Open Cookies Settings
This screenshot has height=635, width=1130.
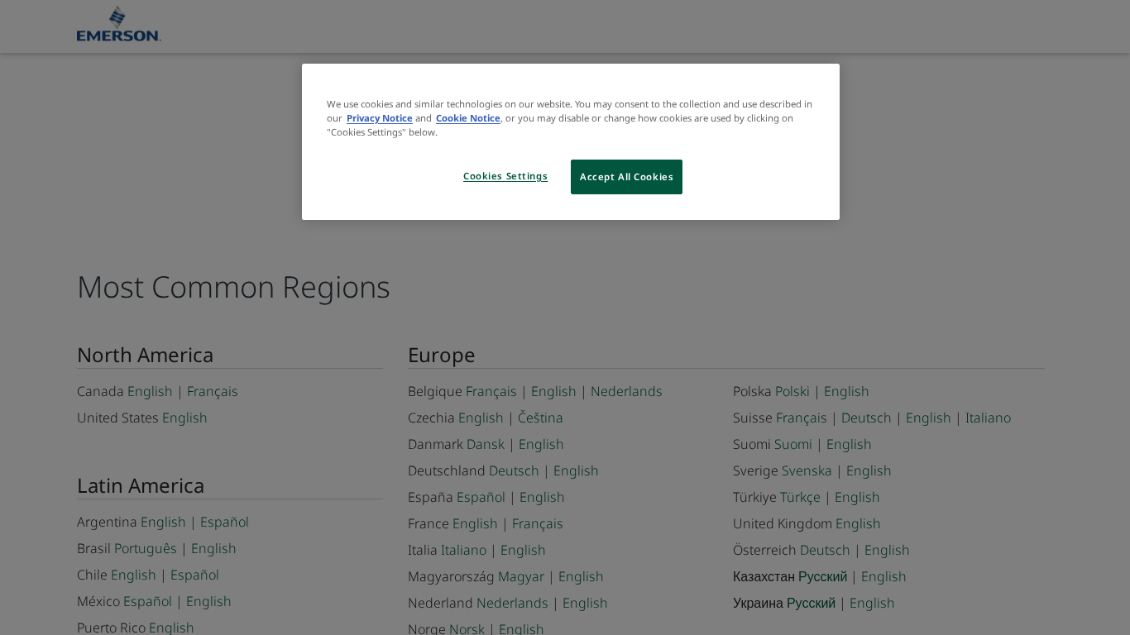coord(505,177)
